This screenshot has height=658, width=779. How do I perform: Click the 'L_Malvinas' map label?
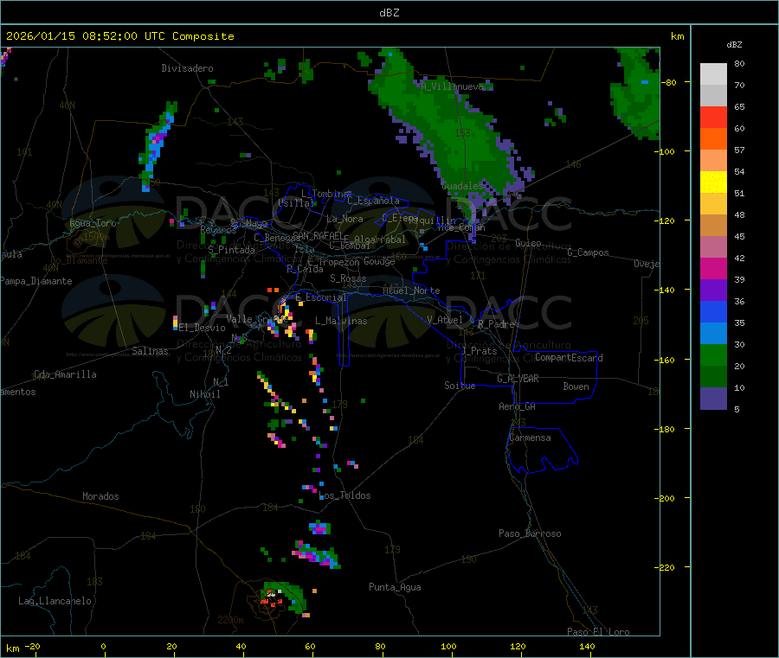(x=341, y=321)
